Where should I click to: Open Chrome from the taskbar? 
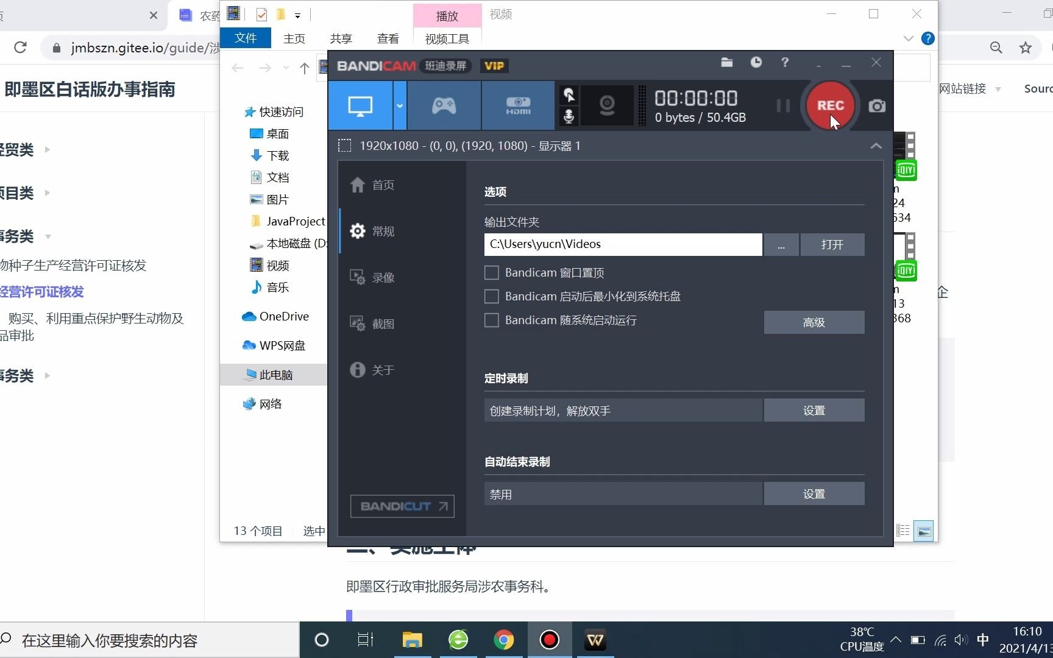coord(503,640)
